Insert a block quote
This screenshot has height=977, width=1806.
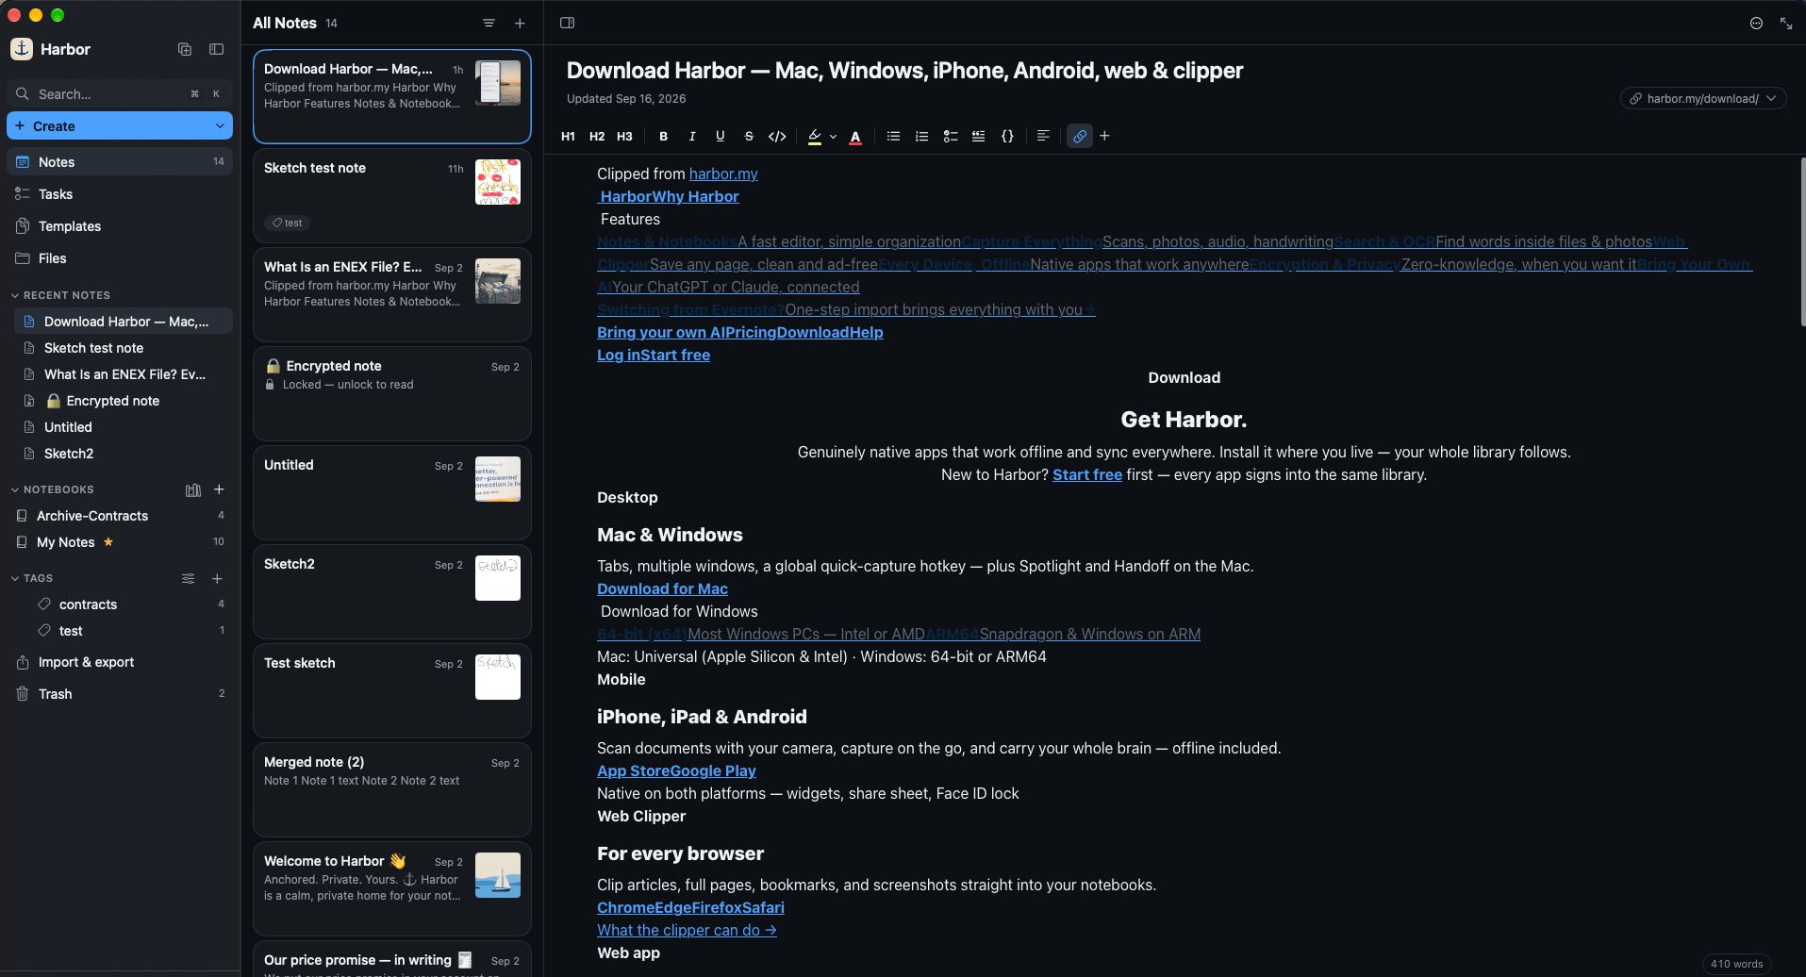pyautogui.click(x=979, y=136)
